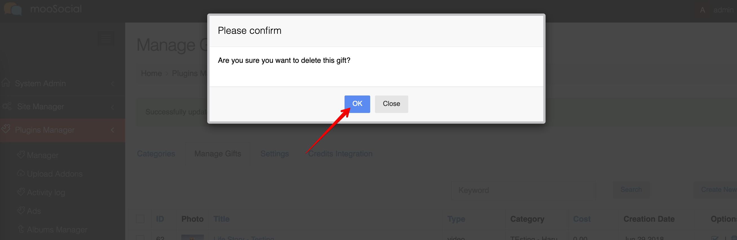The height and width of the screenshot is (240, 737).
Task: Click the Site Manager gears icon
Action: pyautogui.click(x=6, y=106)
